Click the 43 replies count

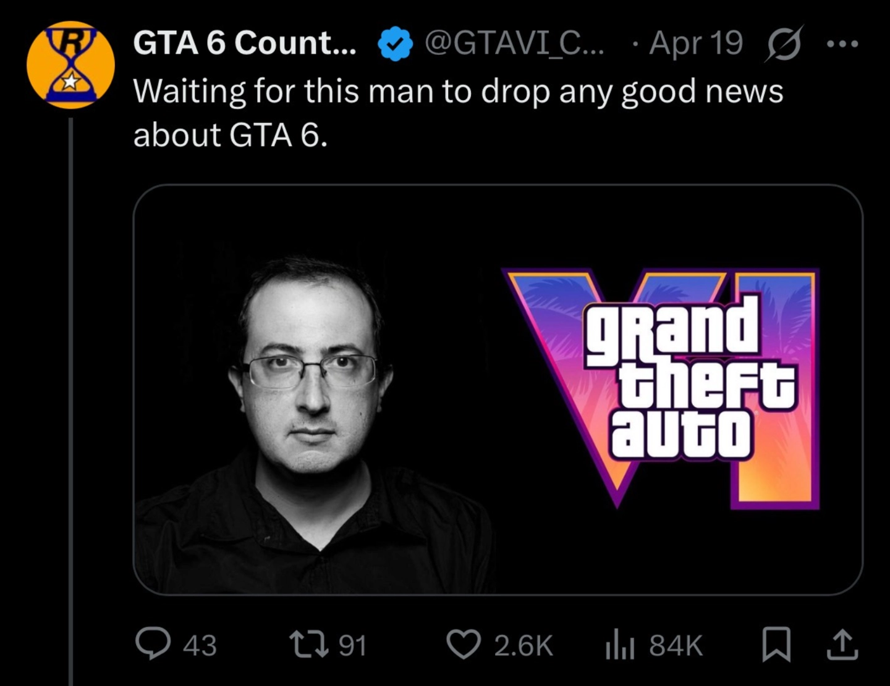pos(200,645)
